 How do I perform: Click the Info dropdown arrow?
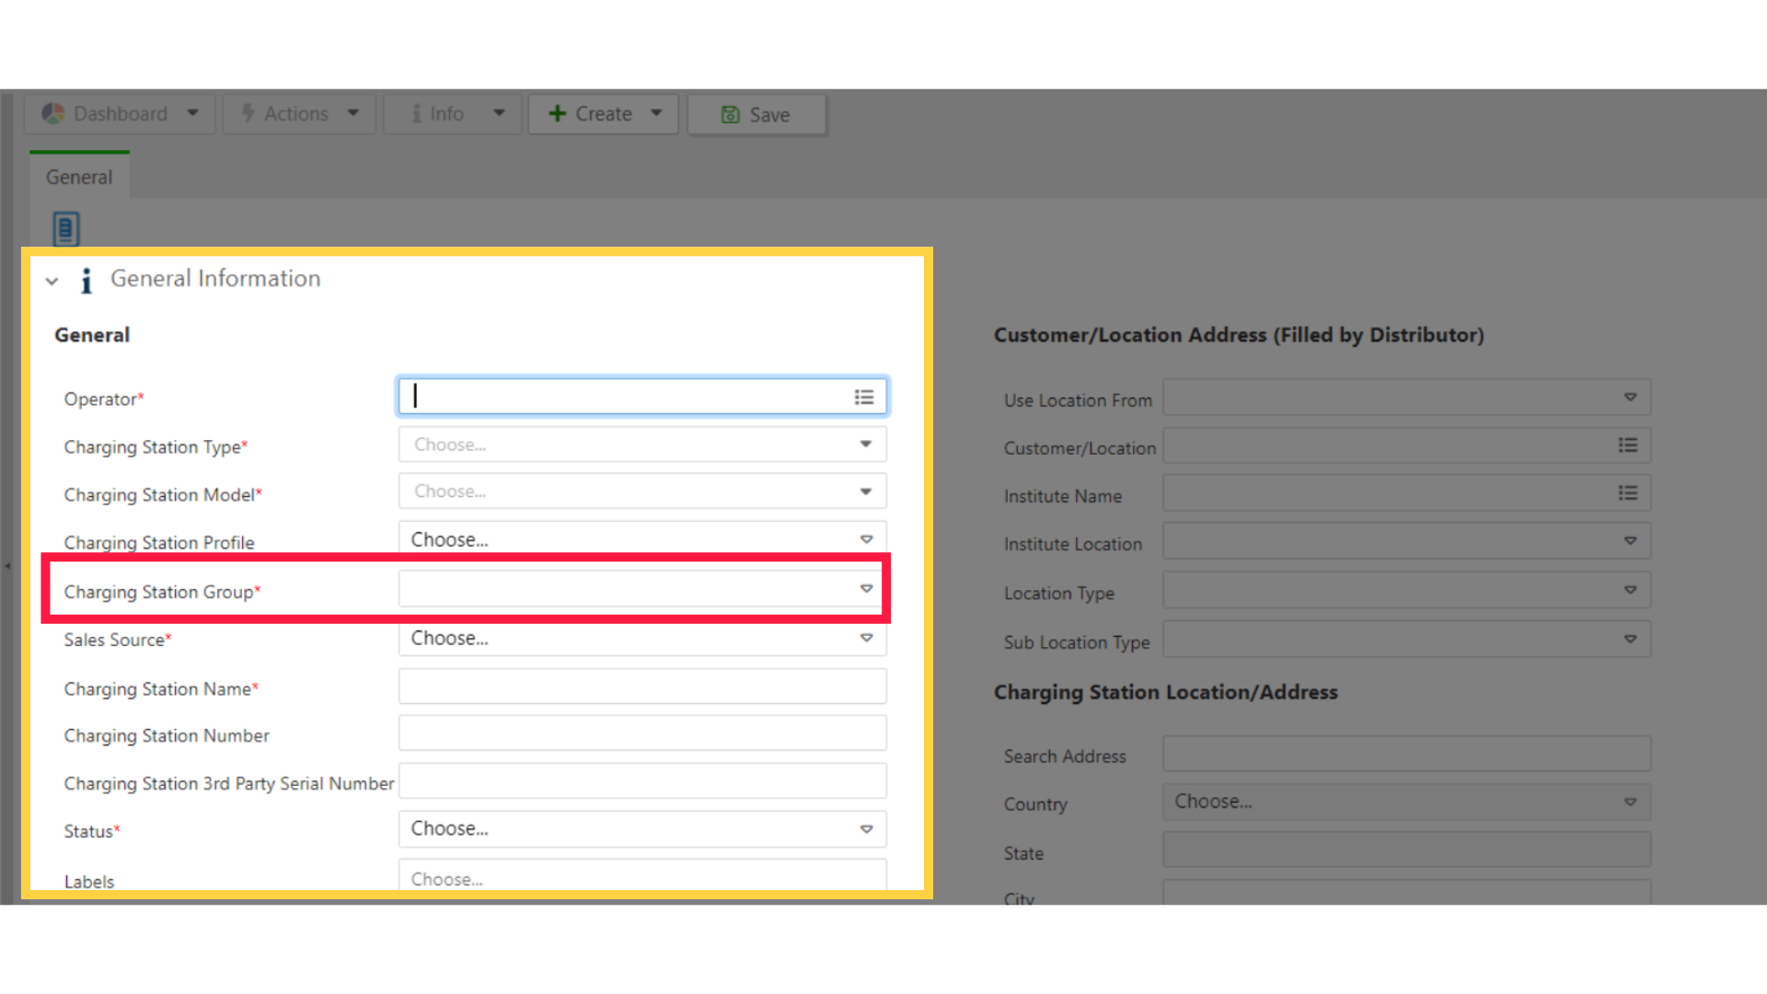pyautogui.click(x=499, y=113)
